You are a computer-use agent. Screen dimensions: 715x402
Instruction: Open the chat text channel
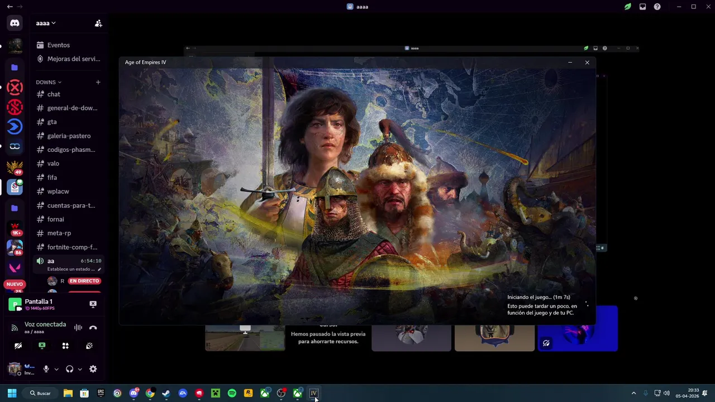tap(69, 94)
